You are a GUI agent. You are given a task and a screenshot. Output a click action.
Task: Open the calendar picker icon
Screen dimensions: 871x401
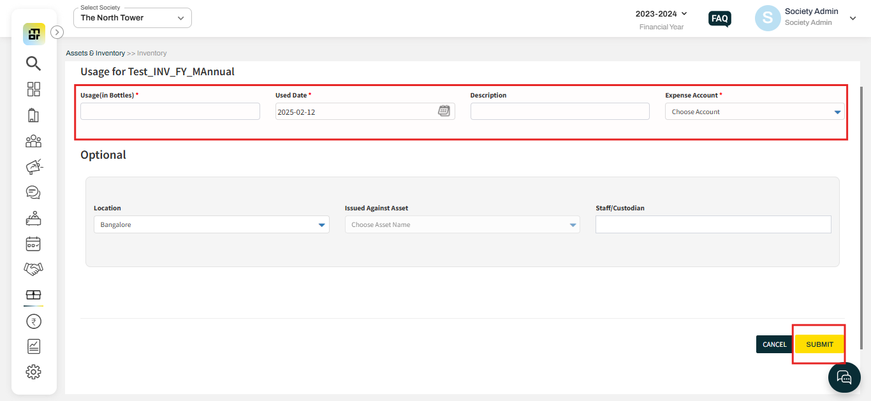tap(444, 111)
